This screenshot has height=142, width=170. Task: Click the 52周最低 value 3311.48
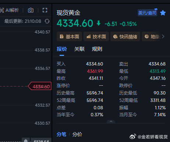tap(158, 100)
